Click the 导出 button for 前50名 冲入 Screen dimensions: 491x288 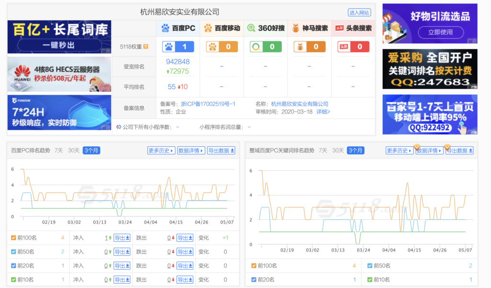tap(122, 252)
